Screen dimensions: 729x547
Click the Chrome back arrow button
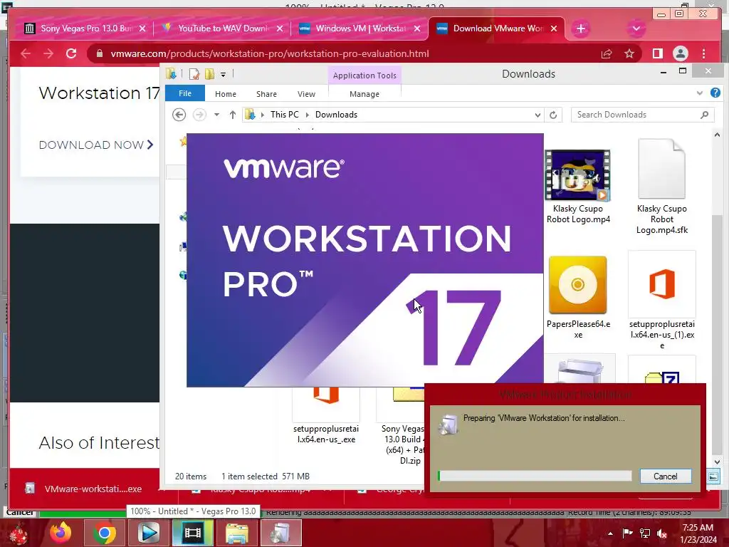click(x=26, y=53)
